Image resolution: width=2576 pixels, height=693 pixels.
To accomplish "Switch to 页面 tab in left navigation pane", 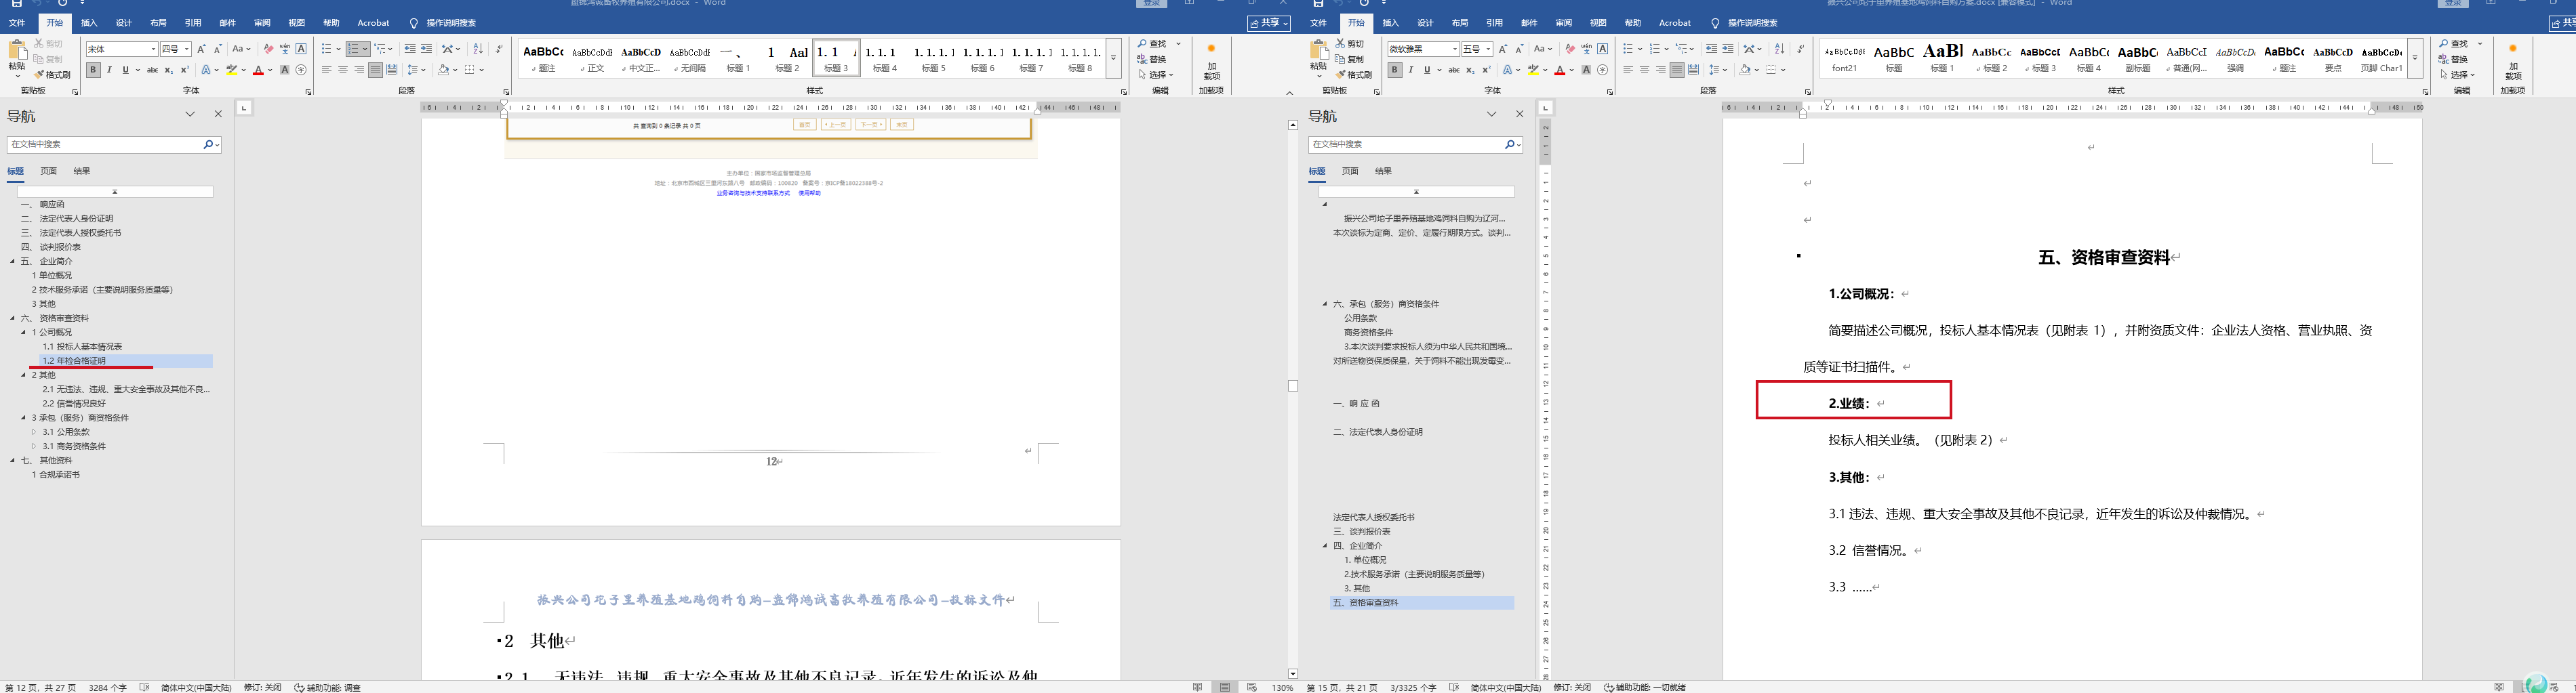I will click(x=48, y=171).
